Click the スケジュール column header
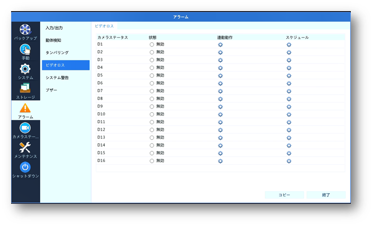Image resolution: width=373 pixels, height=226 pixels. click(297, 38)
